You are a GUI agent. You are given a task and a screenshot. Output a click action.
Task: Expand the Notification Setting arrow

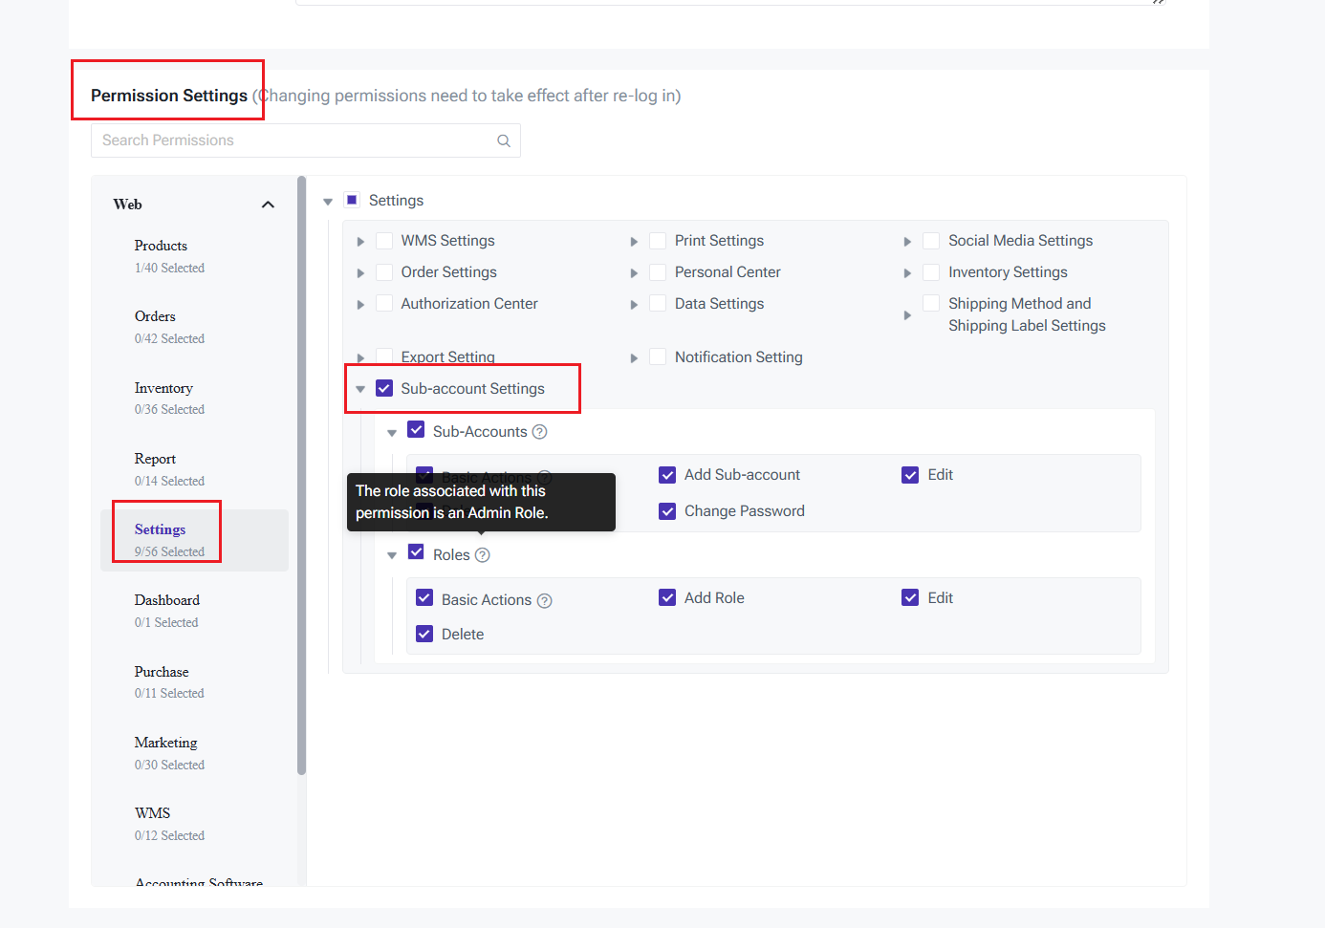point(634,358)
